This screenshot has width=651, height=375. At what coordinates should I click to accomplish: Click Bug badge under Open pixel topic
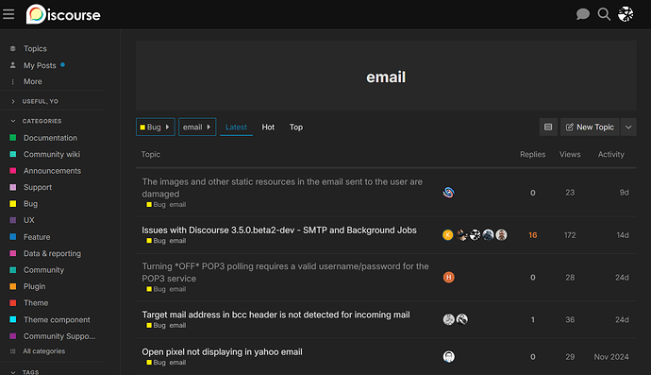pos(156,363)
